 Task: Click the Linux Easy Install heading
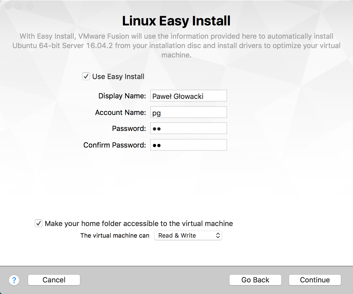[x=176, y=21]
